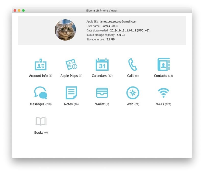Image resolution: width=204 pixels, height=174 pixels.
Task: Click the "Wi-Fi (124)" text label
Action: [163, 104]
